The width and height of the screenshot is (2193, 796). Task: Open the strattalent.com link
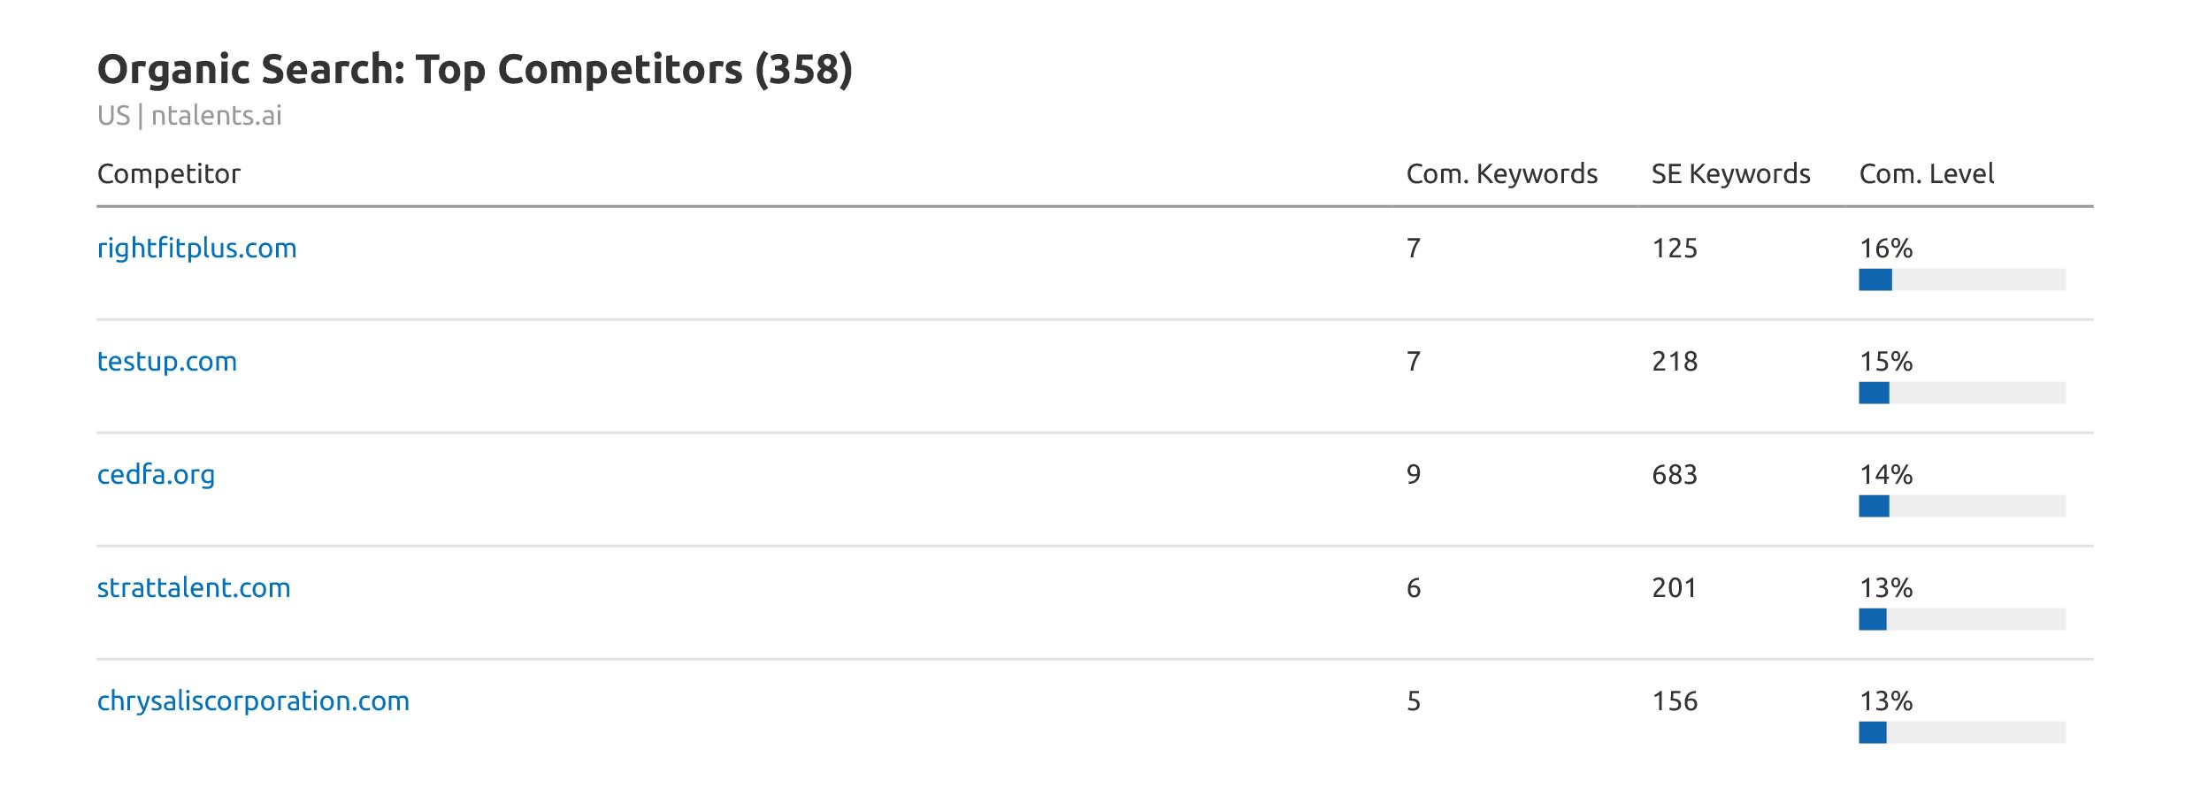pos(193,588)
